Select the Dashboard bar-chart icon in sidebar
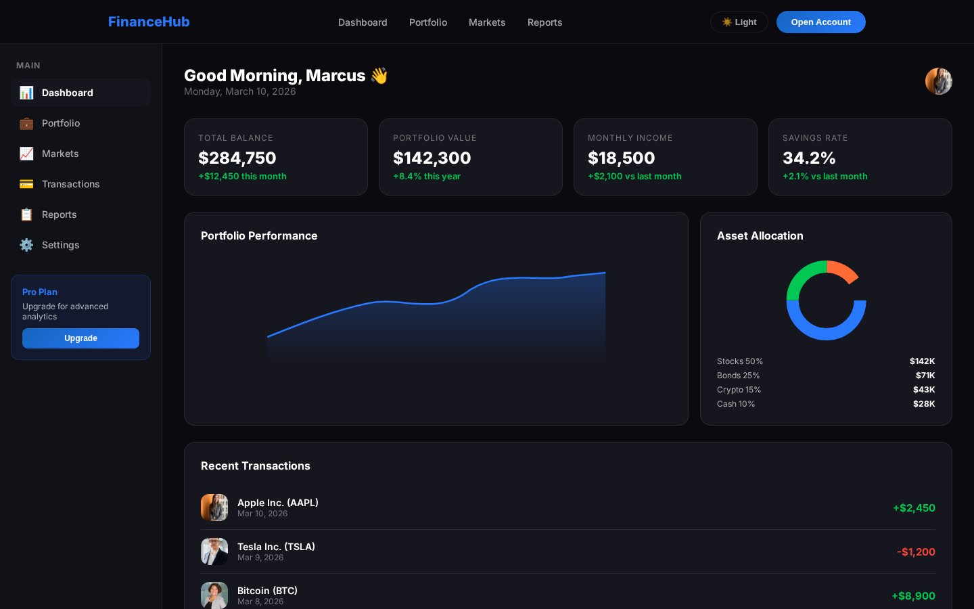Viewport: 974px width, 609px height. (26, 93)
